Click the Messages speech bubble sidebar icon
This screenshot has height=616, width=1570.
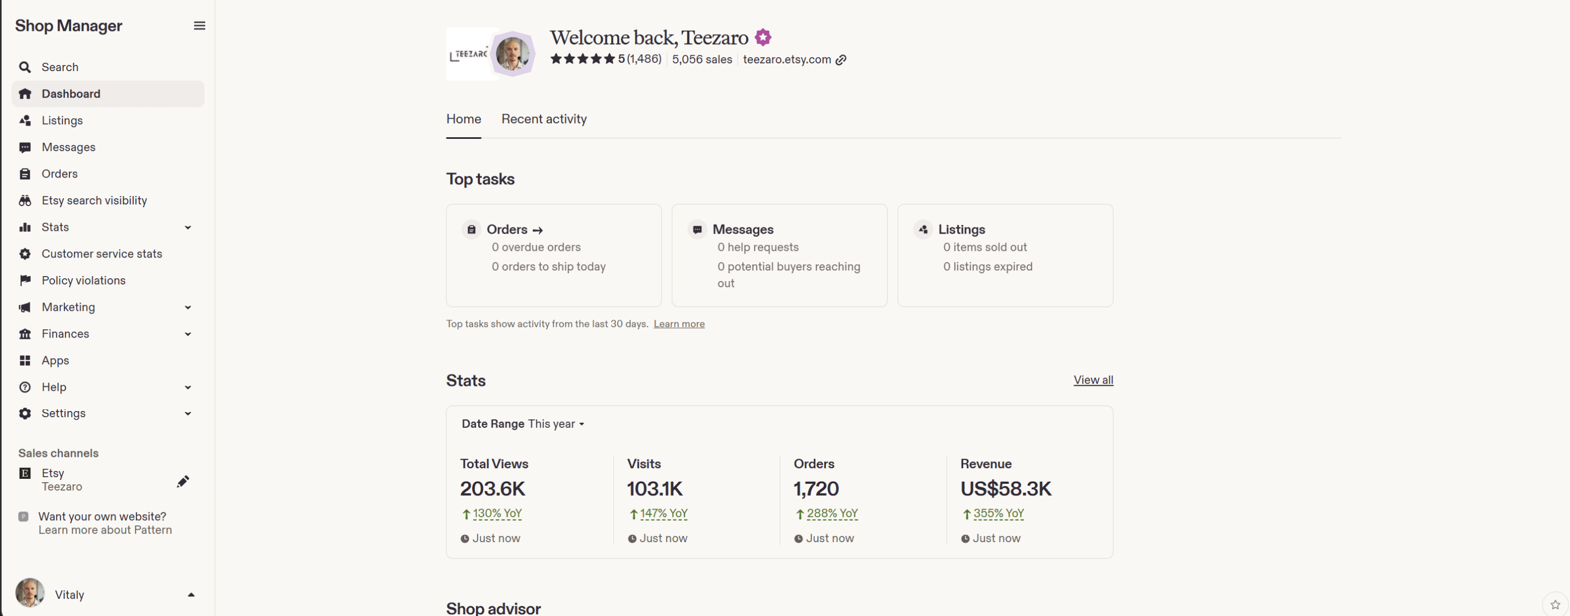(x=25, y=147)
